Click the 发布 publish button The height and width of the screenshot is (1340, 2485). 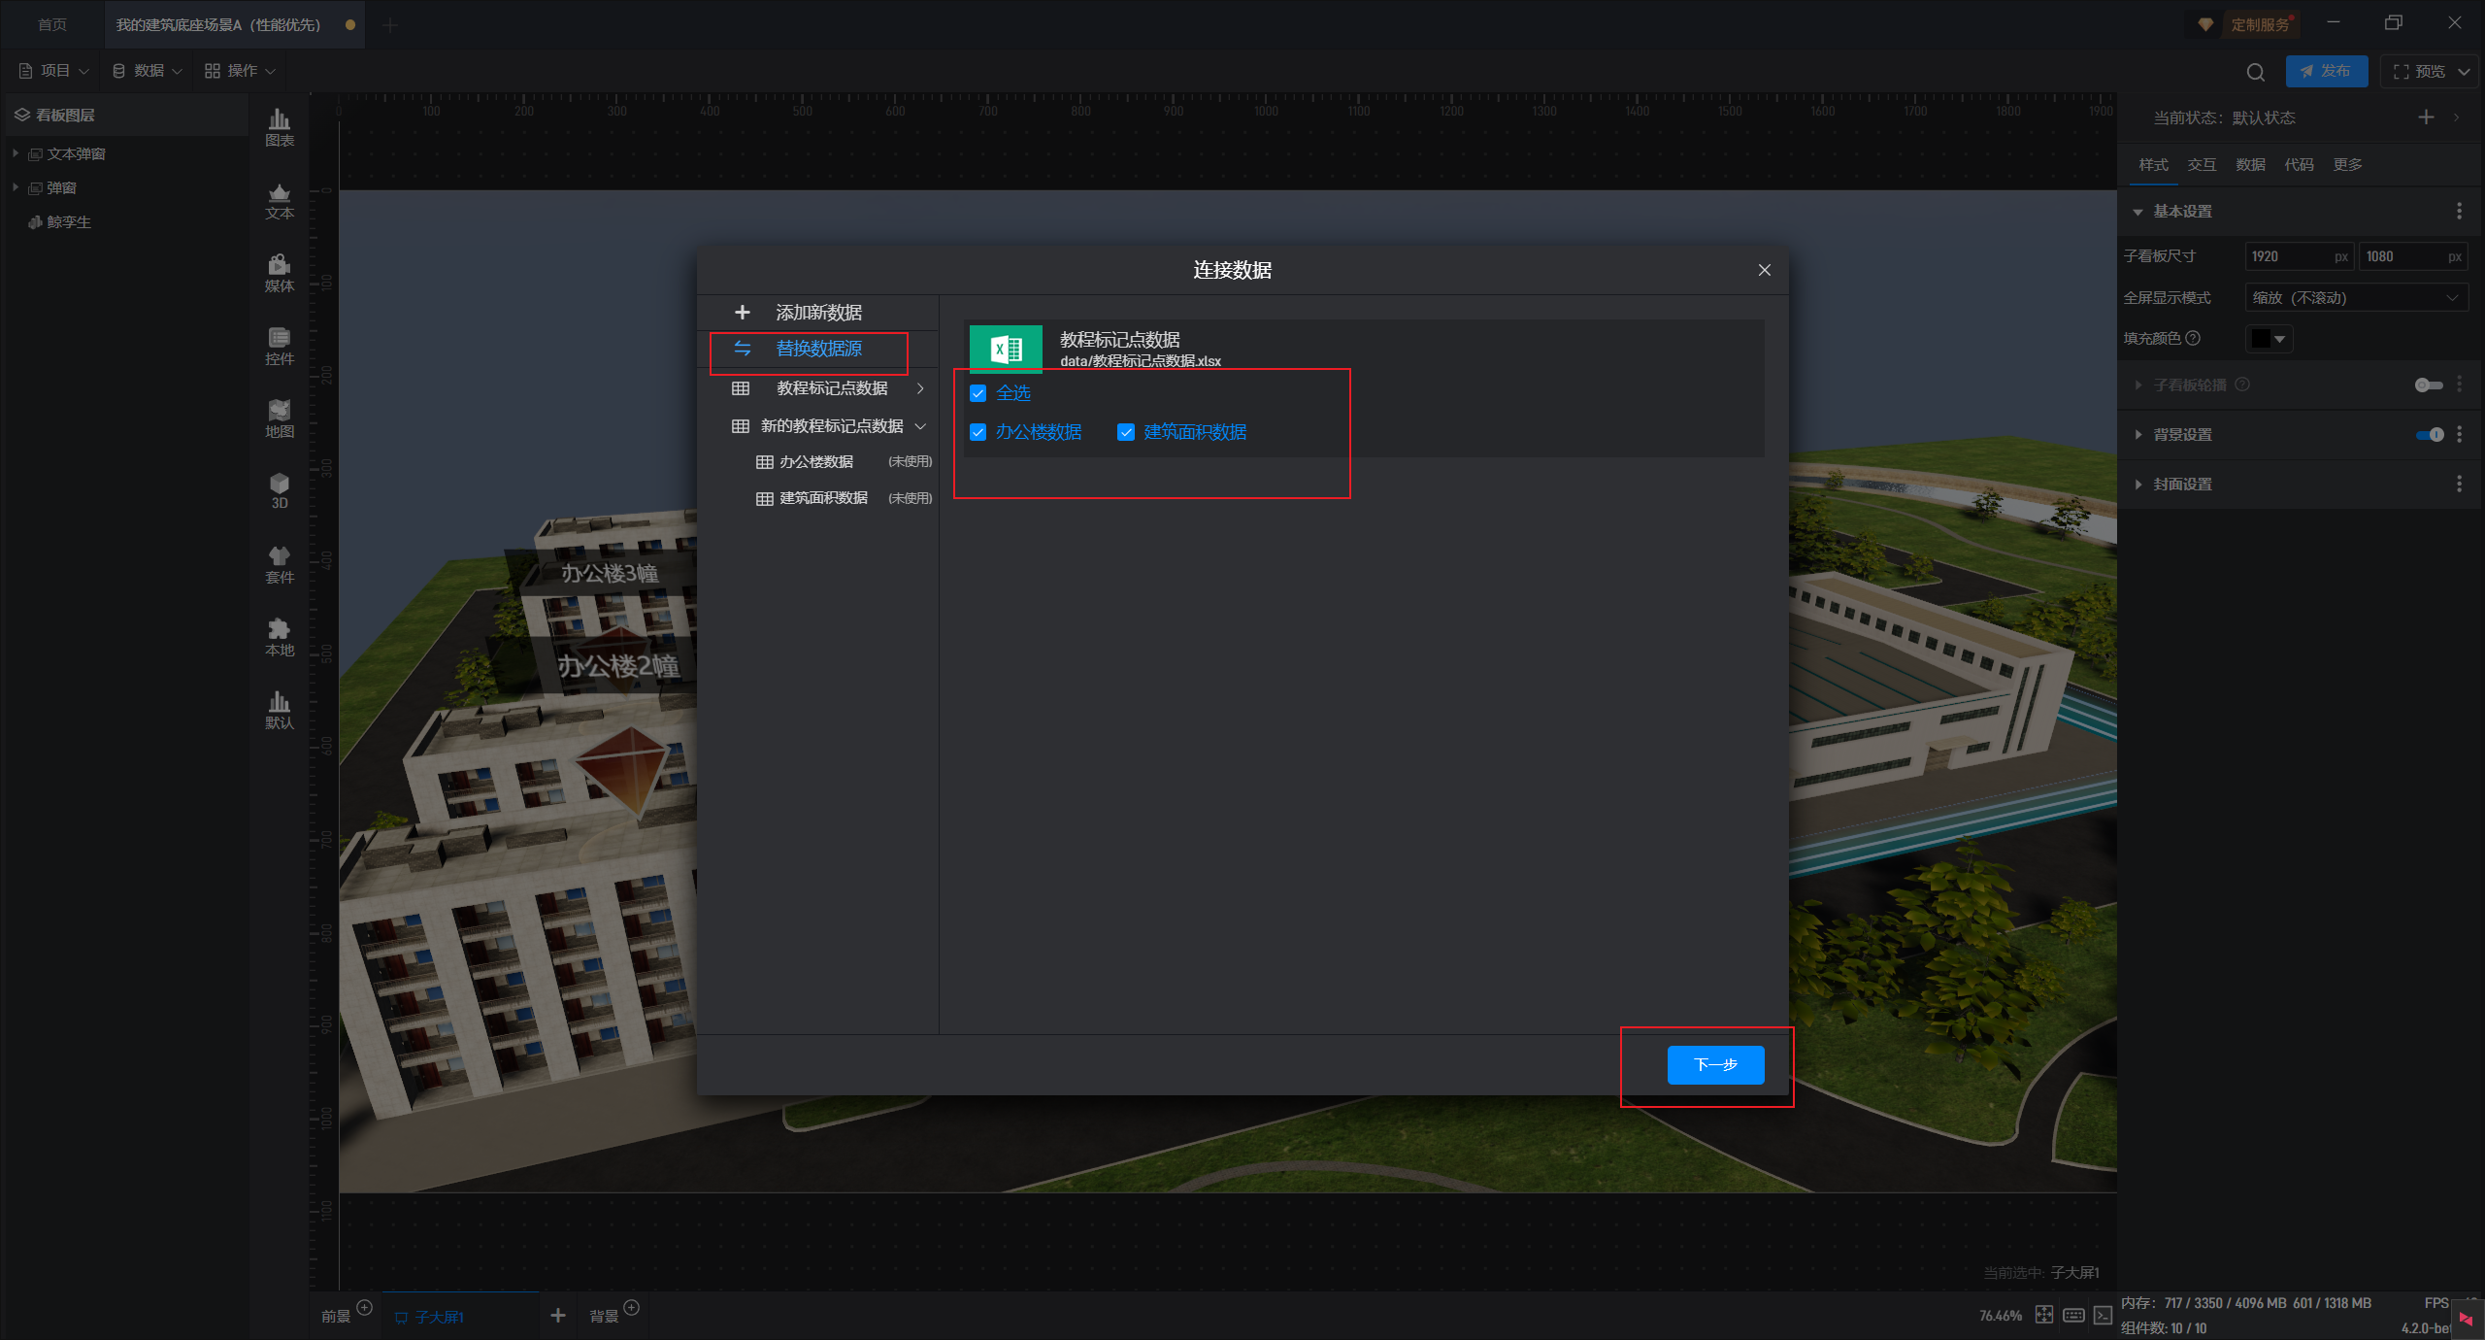tap(2326, 72)
